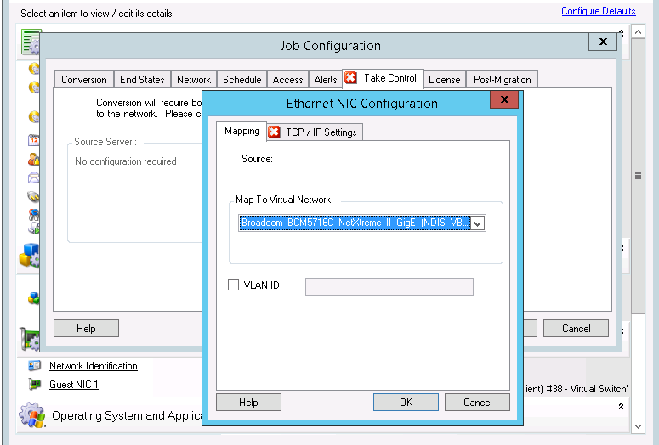Image resolution: width=659 pixels, height=445 pixels.
Task: Click the job checklist icon at top left
Action: click(31, 42)
